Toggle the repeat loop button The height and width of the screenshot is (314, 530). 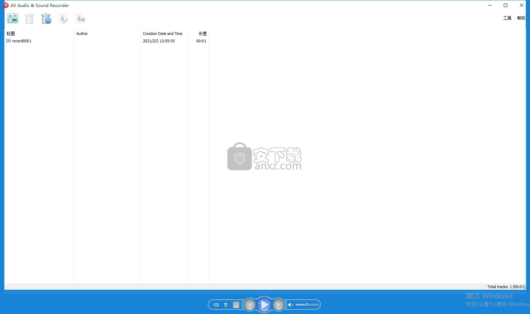point(216,305)
